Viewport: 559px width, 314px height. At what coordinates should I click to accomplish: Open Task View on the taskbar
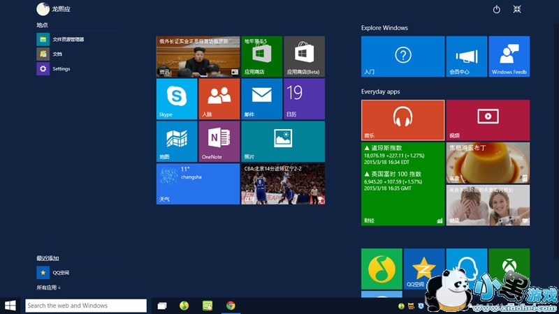(x=162, y=306)
